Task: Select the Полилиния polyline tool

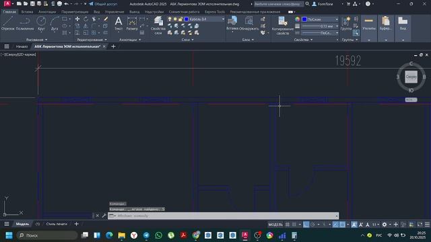Action: click(25, 23)
